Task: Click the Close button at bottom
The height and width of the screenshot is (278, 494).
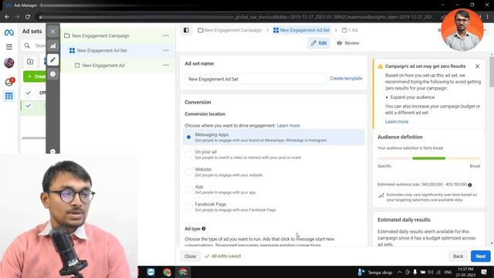Action: tap(191, 256)
